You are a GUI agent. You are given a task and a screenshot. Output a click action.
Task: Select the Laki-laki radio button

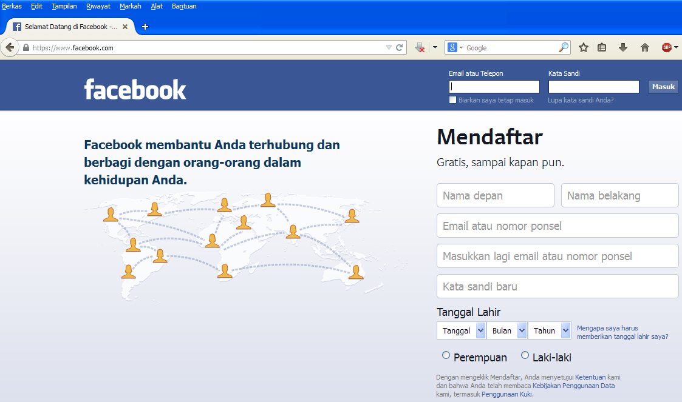pyautogui.click(x=525, y=355)
